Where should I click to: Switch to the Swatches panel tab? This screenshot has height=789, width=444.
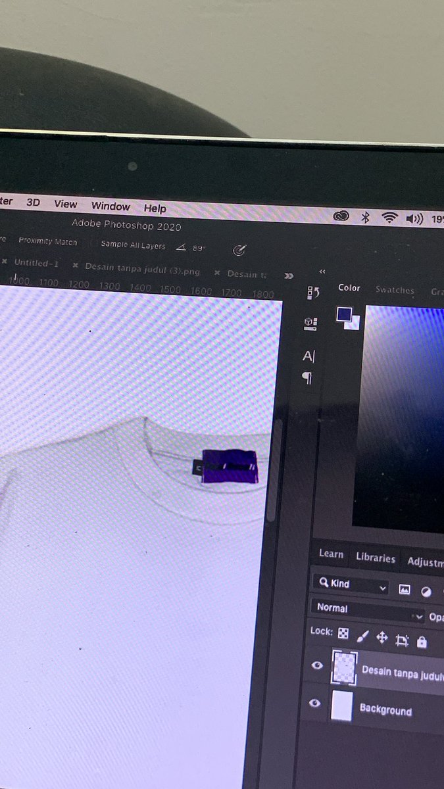point(395,290)
